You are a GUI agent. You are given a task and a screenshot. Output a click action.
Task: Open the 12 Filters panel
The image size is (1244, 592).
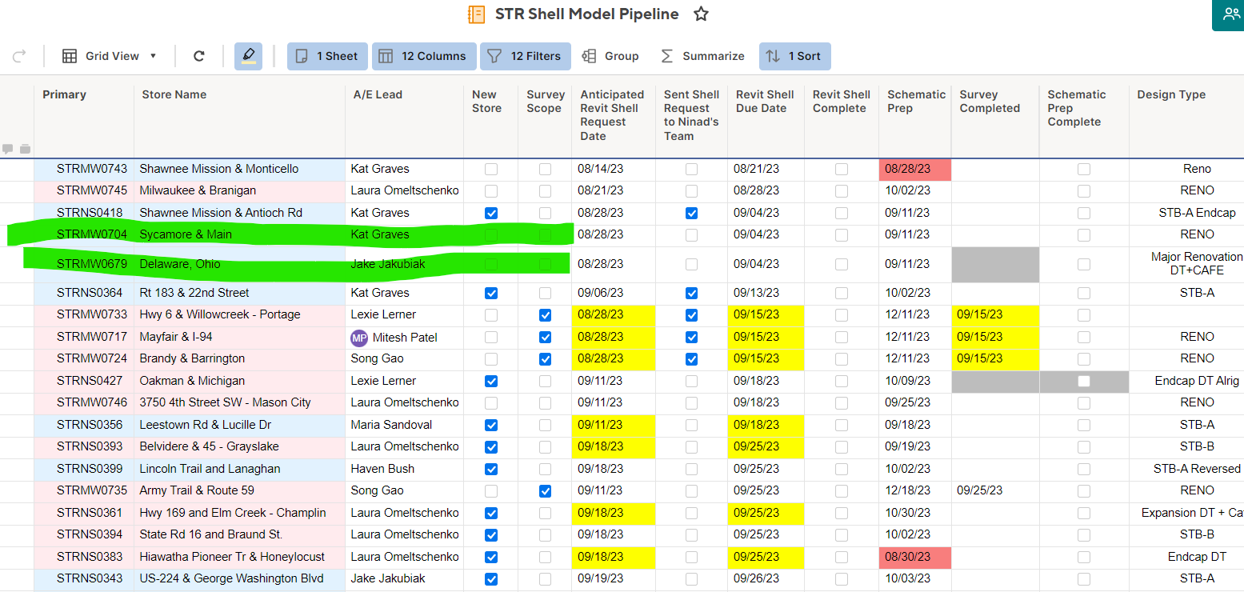point(526,56)
